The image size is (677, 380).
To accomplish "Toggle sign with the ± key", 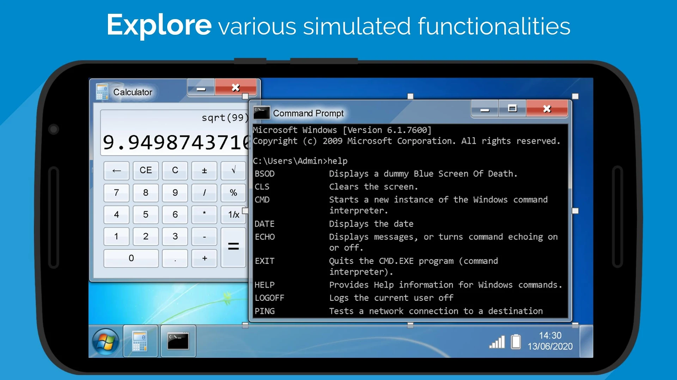I will pos(204,170).
